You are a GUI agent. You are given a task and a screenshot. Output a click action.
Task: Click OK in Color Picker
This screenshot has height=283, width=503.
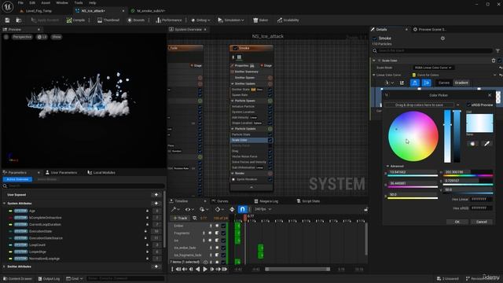click(457, 222)
